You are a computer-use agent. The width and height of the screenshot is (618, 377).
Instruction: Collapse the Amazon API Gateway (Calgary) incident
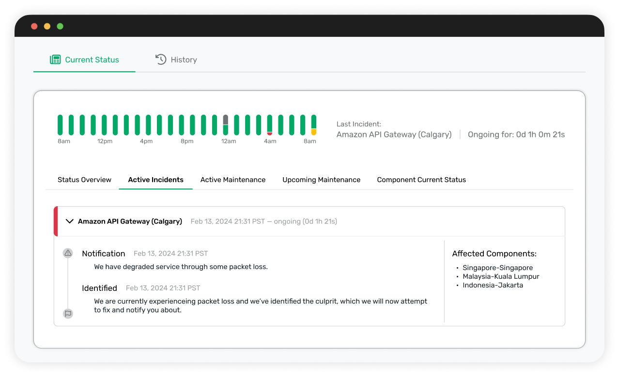point(69,221)
